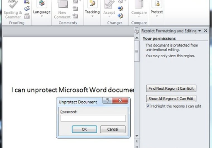Viewport: 212px width, 148px height.
Task: Click OK in Unprotect Document dialog
Action: [84, 129]
